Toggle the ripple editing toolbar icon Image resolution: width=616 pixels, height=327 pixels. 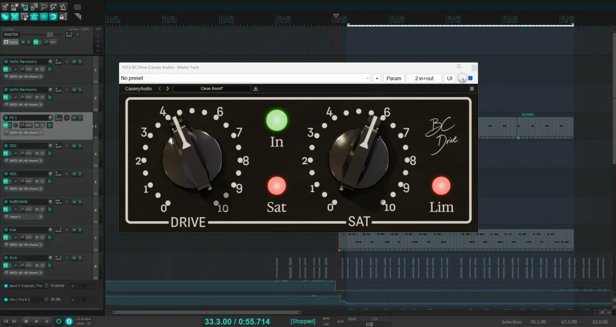(x=25, y=16)
